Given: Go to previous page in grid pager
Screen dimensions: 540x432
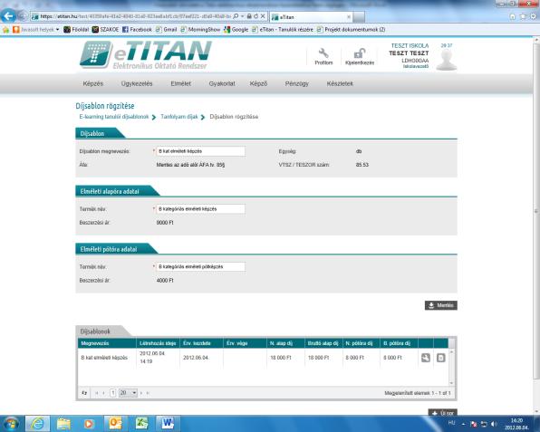Looking at the screenshot, I should [x=103, y=393].
